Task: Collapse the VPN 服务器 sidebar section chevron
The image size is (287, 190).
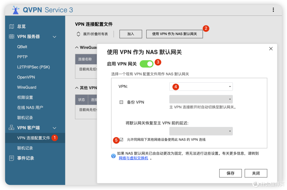Action: [54, 37]
